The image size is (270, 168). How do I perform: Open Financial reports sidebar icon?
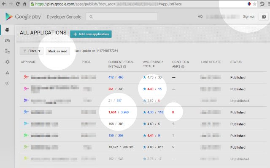click(7, 51)
